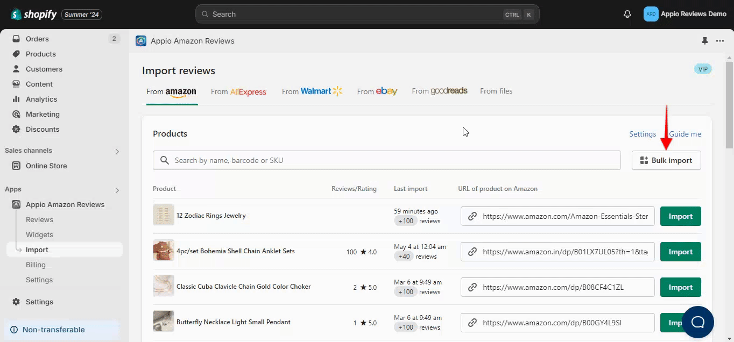This screenshot has width=734, height=342.
Task: Import reviews for 12 Zodiac Rings Jewelry
Action: tap(680, 216)
